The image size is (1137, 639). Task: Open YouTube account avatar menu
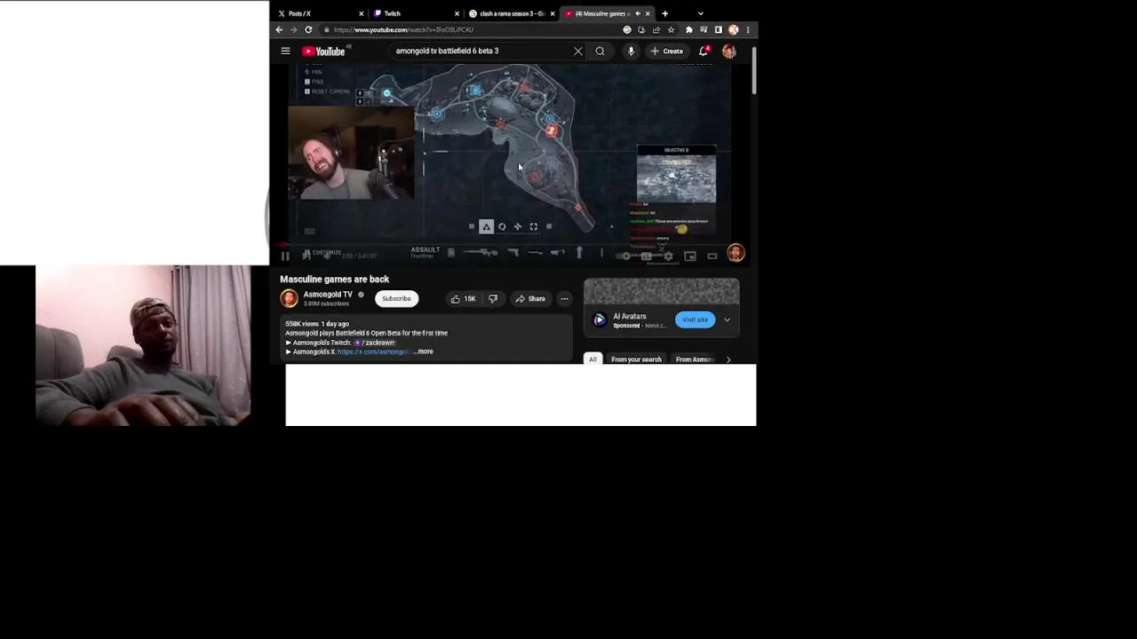(x=728, y=51)
